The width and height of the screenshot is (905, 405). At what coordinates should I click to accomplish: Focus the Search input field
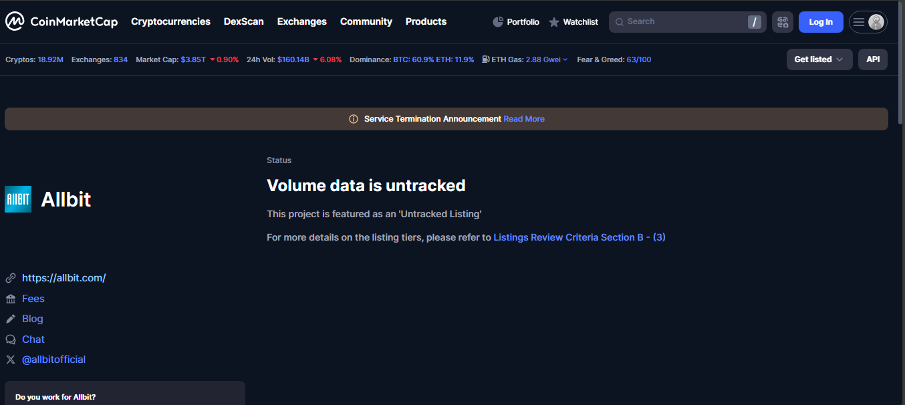[688, 22]
